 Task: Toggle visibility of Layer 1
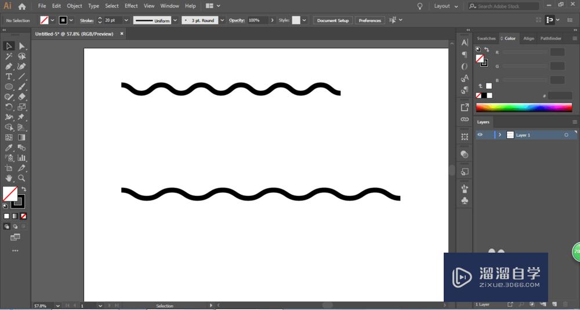(480, 135)
